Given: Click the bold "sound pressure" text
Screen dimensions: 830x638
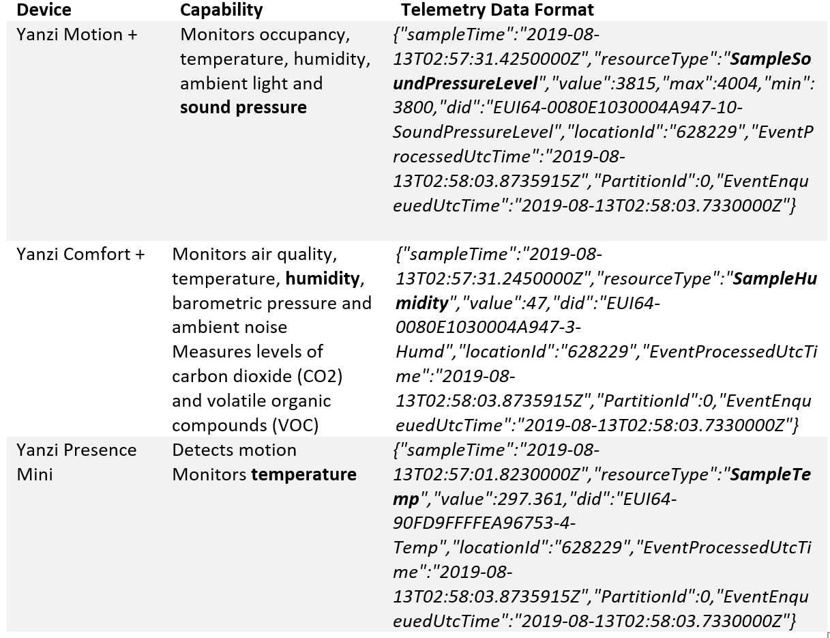Looking at the screenshot, I should click(x=243, y=108).
